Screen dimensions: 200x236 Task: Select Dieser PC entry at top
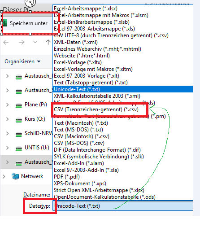(17, 10)
